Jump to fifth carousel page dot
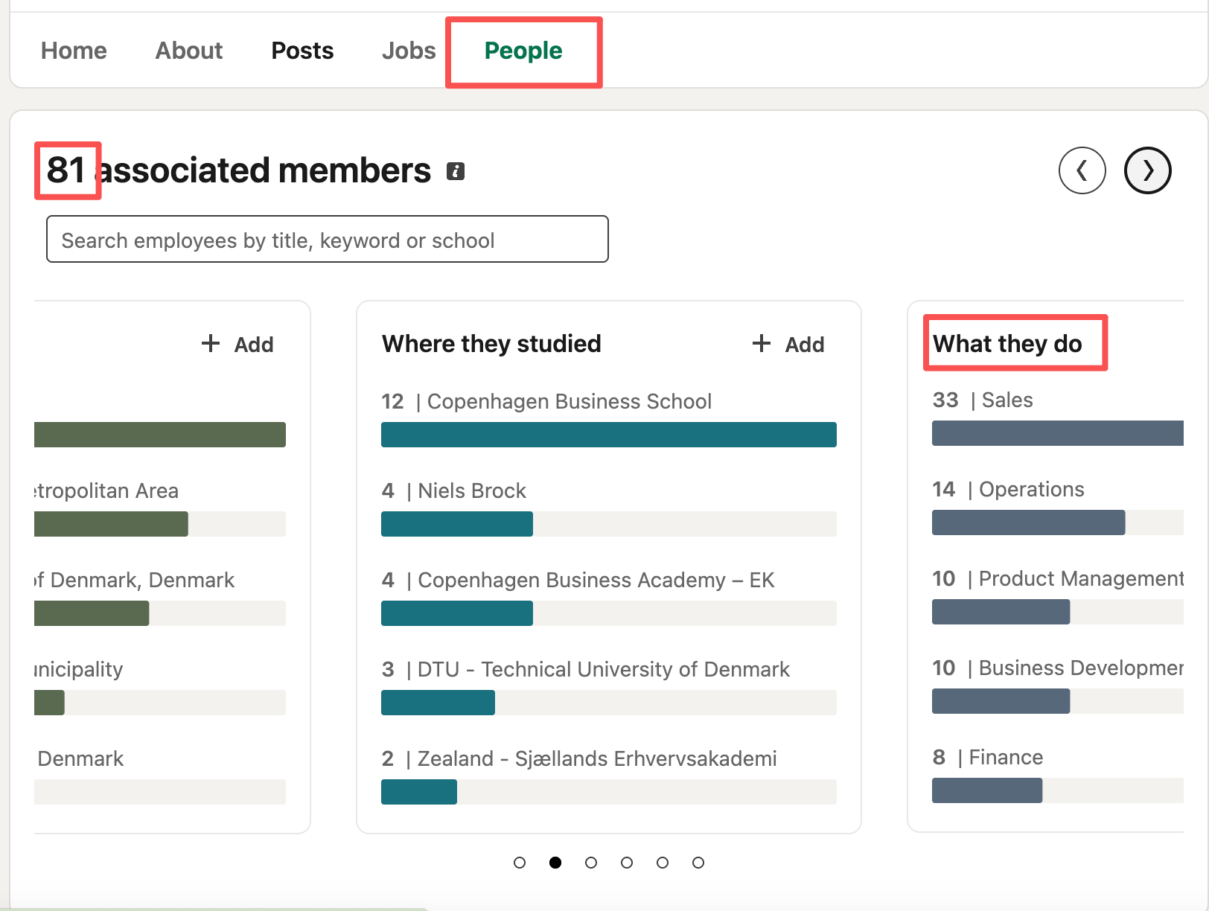The image size is (1209, 911). click(663, 863)
